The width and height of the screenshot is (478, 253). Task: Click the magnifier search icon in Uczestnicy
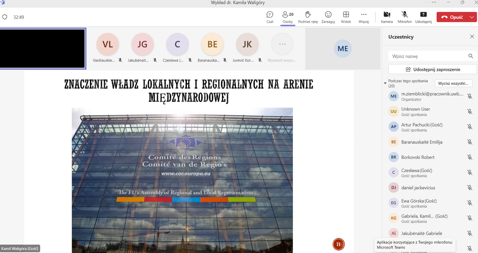point(471,56)
